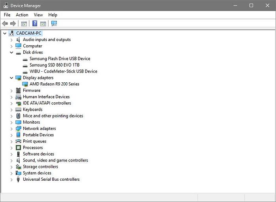Viewport: 276px width, 202px height.
Task: Click the Help question mark toolbar icon
Action: pos(35,24)
